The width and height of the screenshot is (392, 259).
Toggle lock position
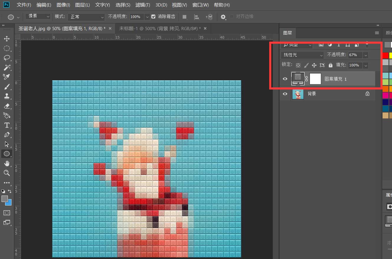click(314, 65)
